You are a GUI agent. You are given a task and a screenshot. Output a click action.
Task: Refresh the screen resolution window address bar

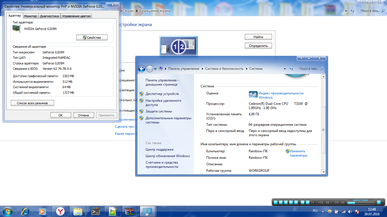(352, 11)
